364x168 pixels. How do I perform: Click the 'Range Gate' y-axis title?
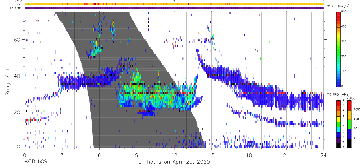coord(8,81)
